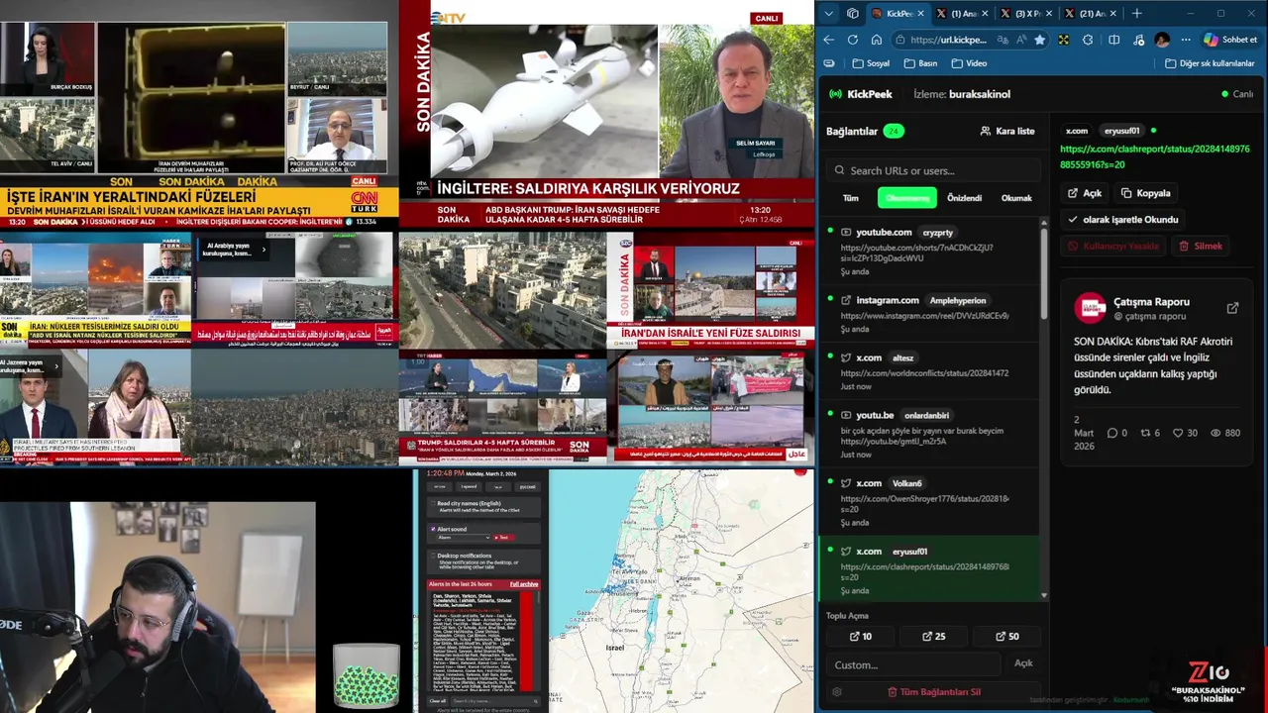
Task: Click the tweet like heart icon
Action: (x=1178, y=433)
